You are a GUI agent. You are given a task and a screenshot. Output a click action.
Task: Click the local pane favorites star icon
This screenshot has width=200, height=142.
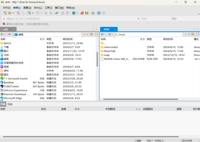84,34
